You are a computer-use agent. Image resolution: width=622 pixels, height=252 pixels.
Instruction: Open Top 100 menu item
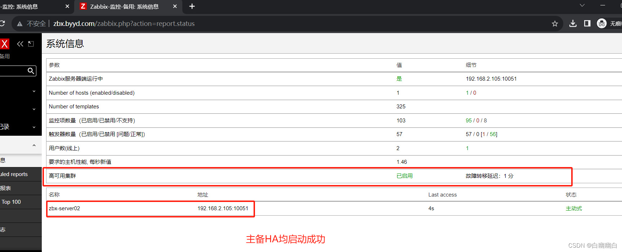click(21, 202)
